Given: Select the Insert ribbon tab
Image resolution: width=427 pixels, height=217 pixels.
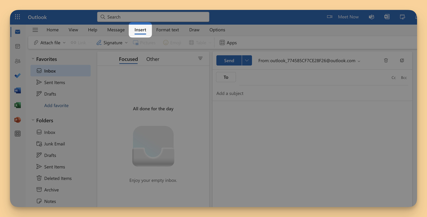Looking at the screenshot, I should pyautogui.click(x=140, y=30).
